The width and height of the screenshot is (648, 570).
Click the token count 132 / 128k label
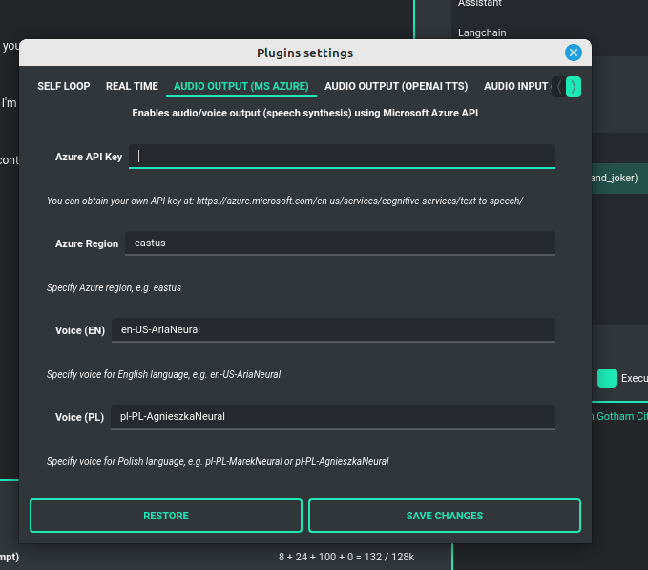(x=345, y=556)
